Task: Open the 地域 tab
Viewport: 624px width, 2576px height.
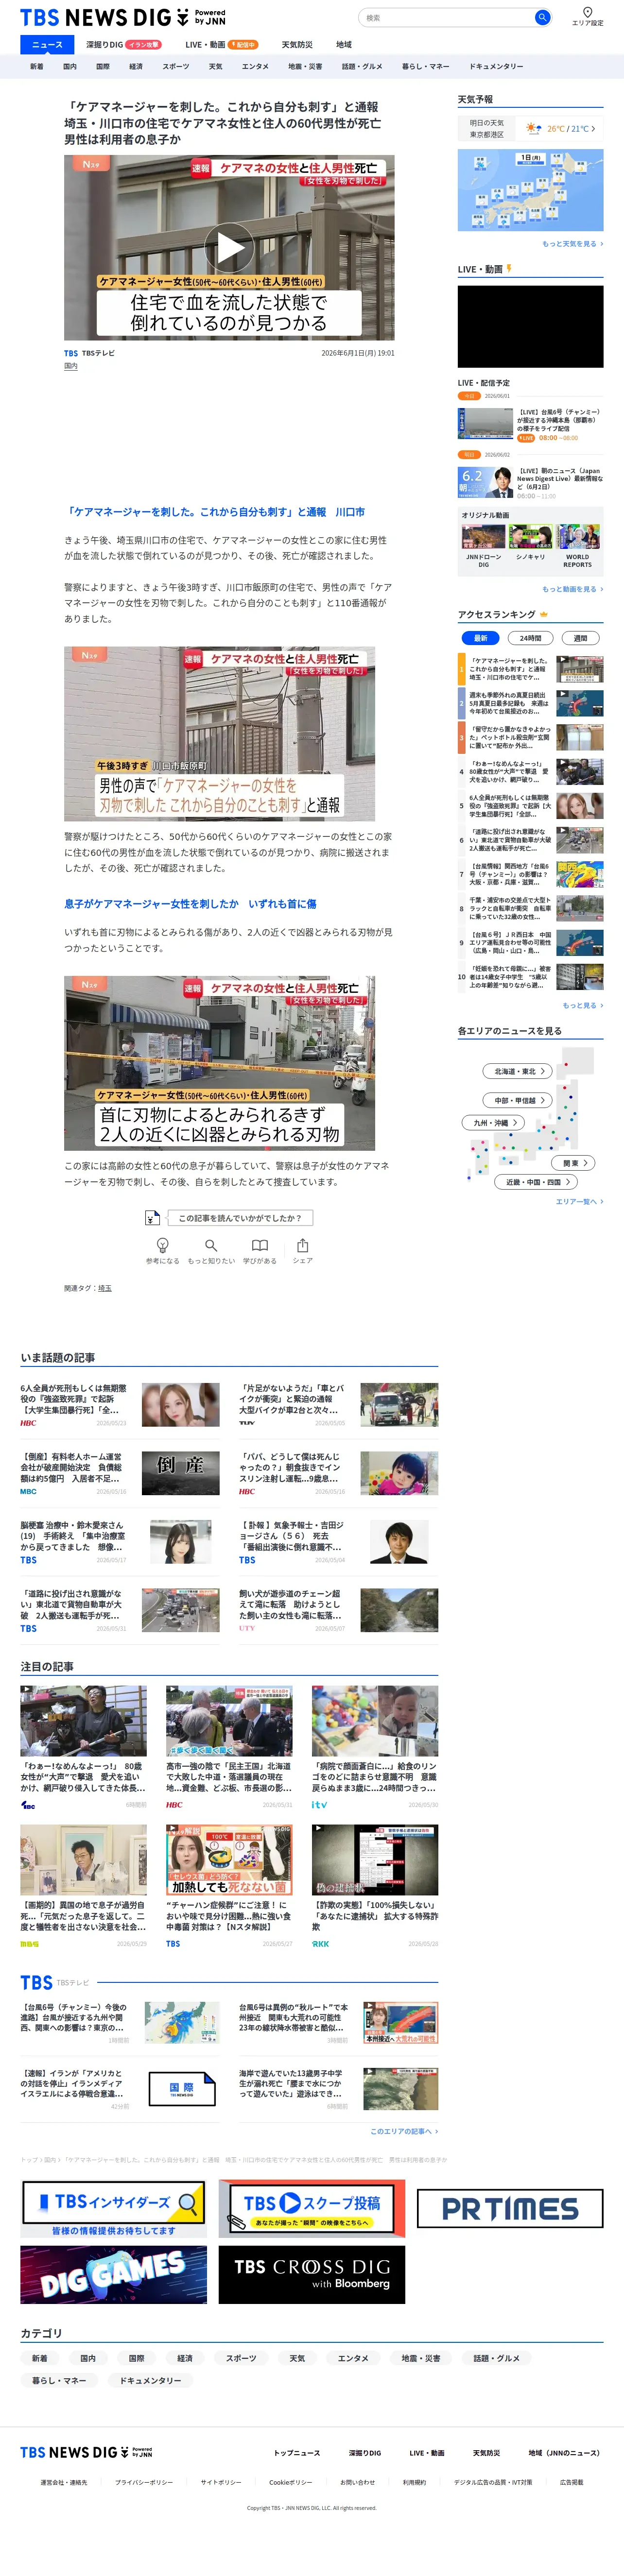Action: pyautogui.click(x=344, y=45)
